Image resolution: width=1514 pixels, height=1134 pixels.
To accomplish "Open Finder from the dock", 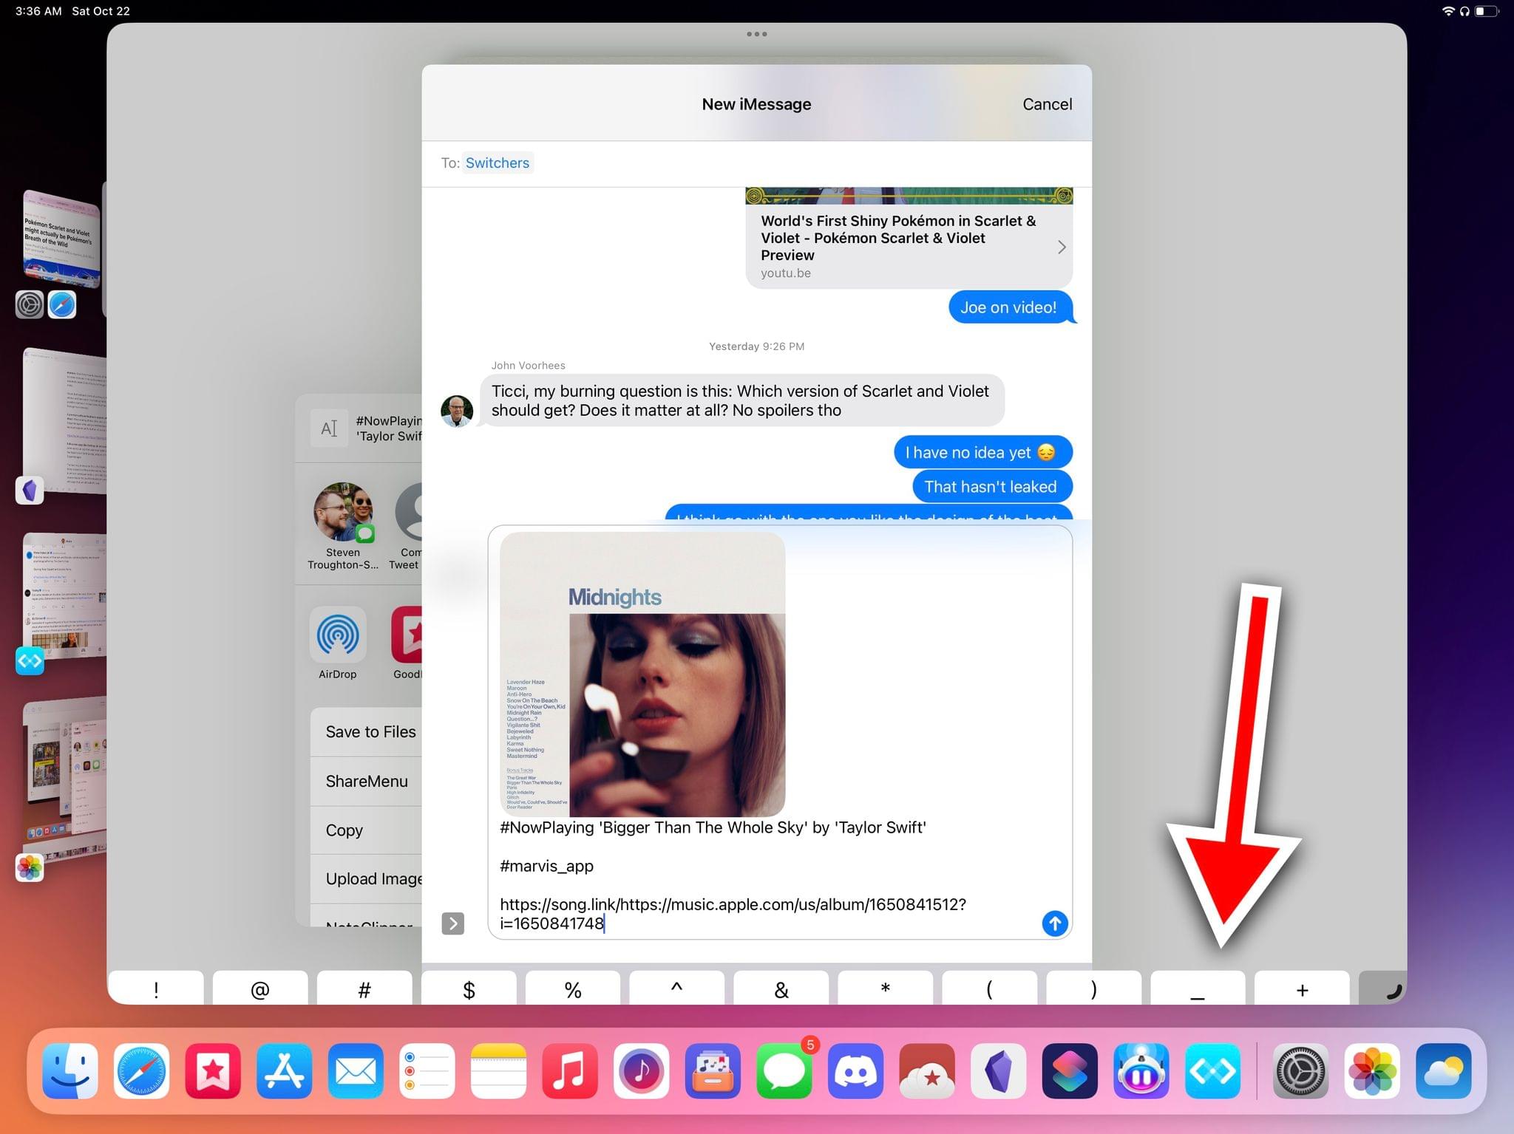I will (70, 1070).
